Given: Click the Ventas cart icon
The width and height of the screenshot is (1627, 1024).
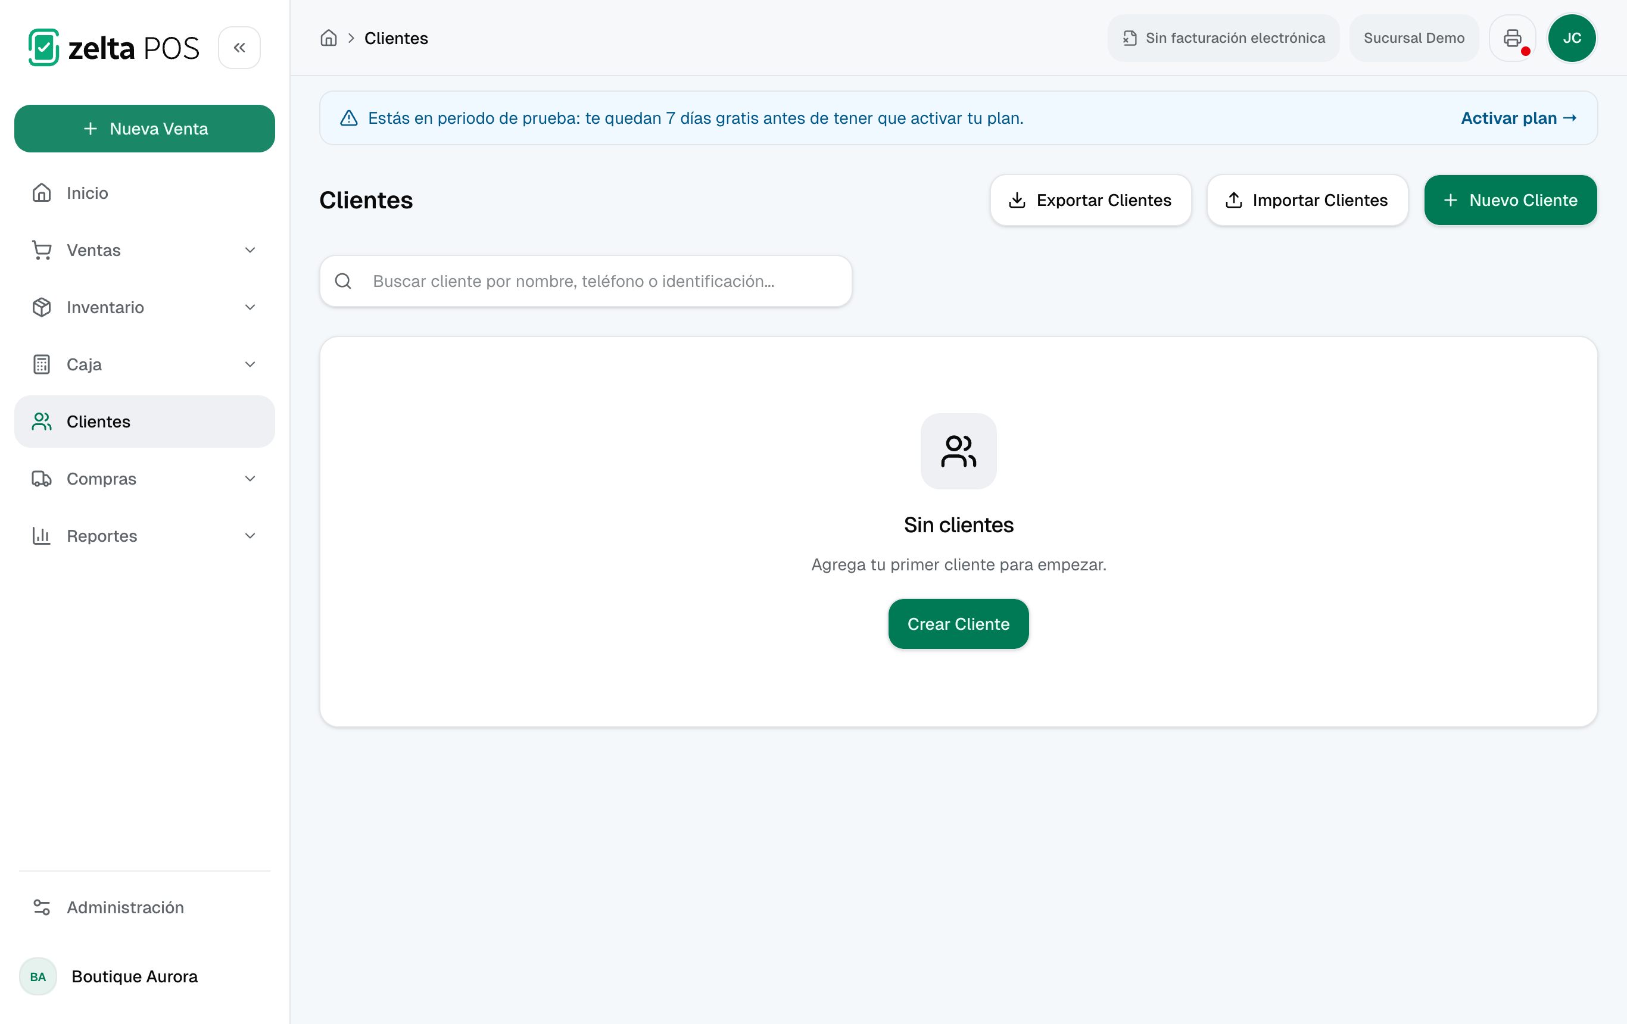Looking at the screenshot, I should 42,251.
